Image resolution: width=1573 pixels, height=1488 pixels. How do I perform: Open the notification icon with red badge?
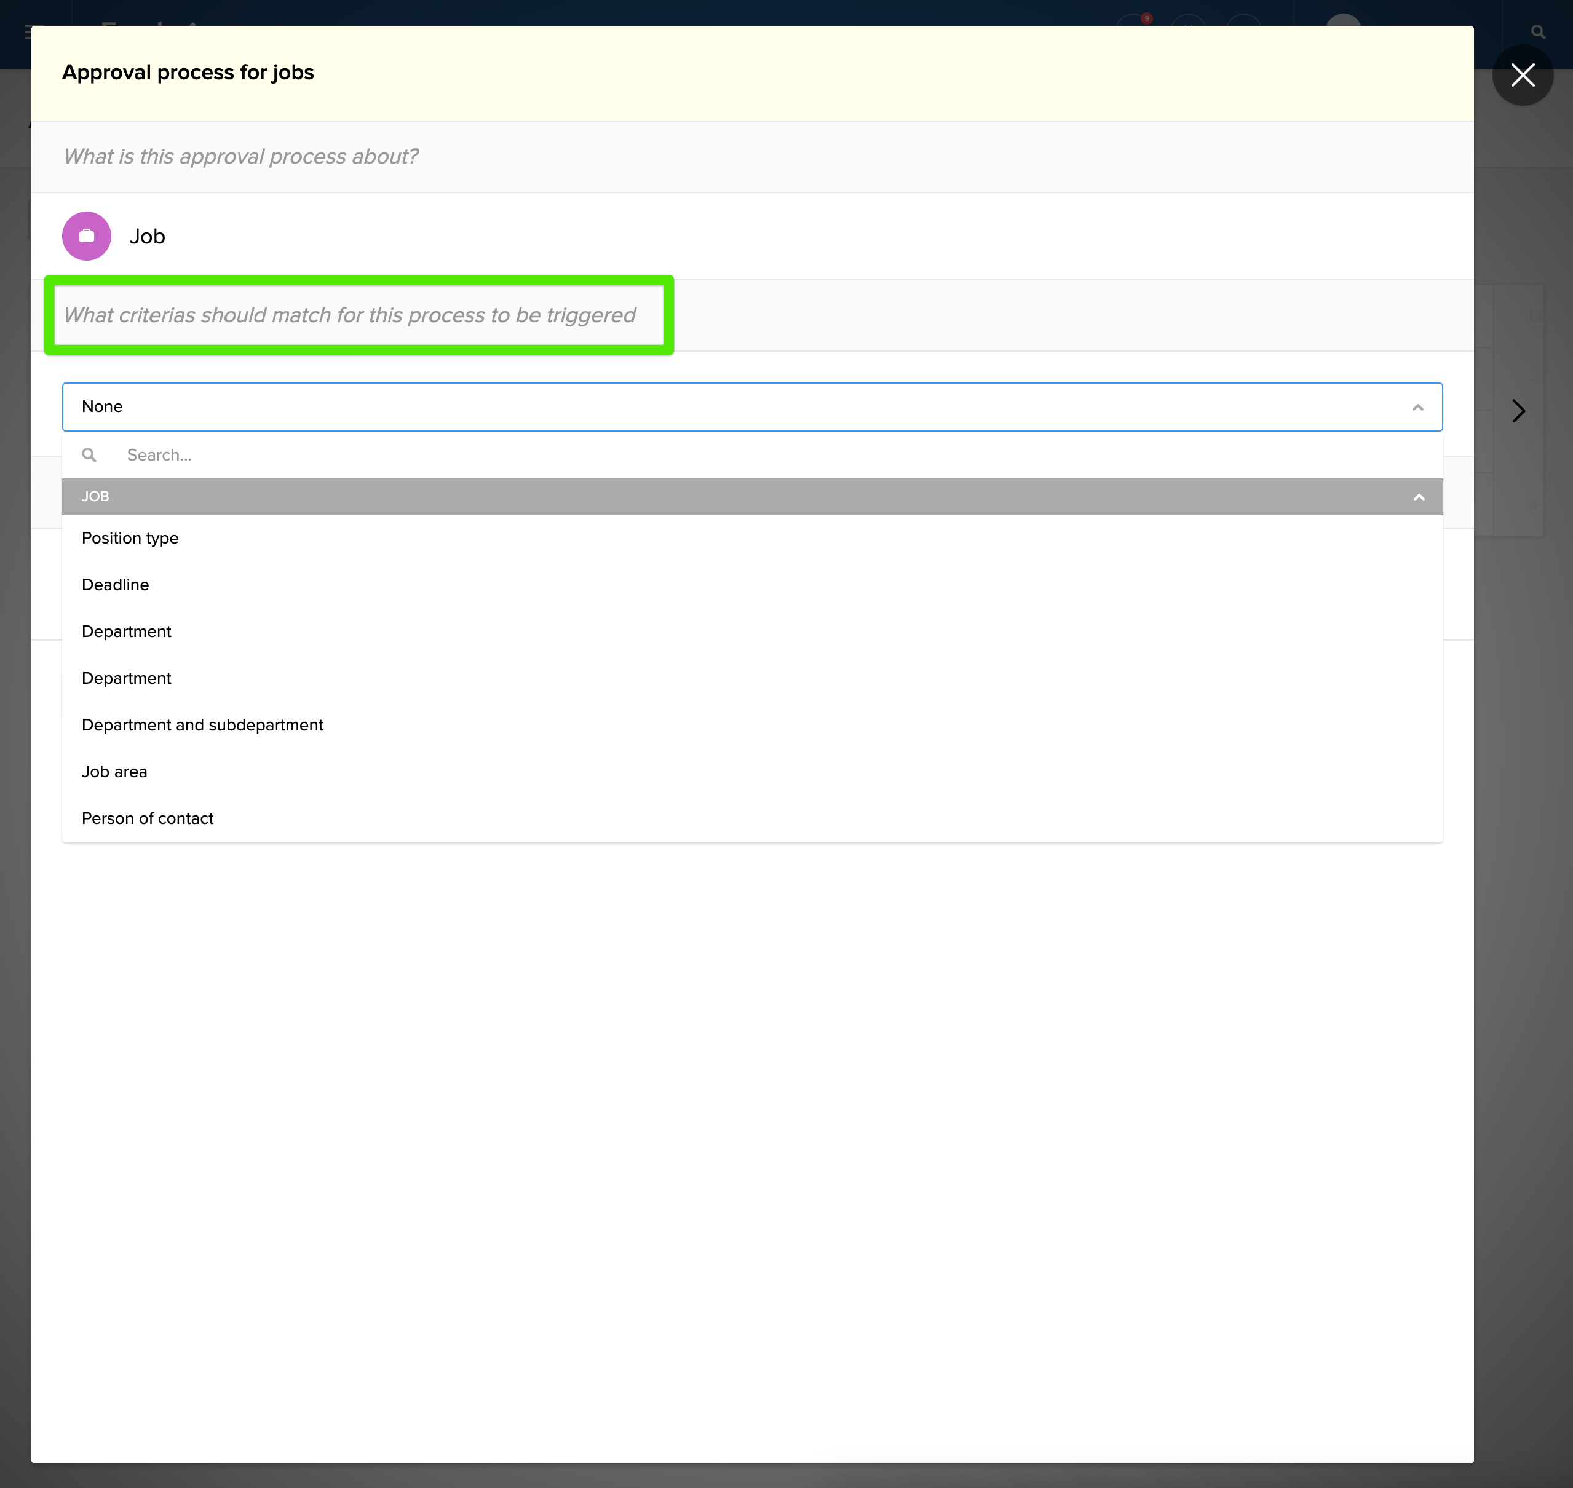pos(1133,22)
